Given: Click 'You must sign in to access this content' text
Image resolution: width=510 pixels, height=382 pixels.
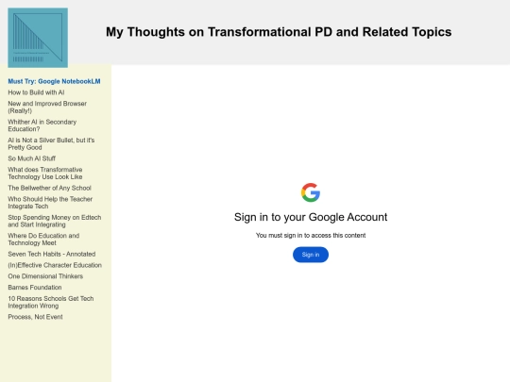Looking at the screenshot, I should (x=311, y=235).
